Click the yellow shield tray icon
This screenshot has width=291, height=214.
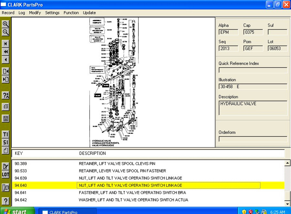coord(244,212)
